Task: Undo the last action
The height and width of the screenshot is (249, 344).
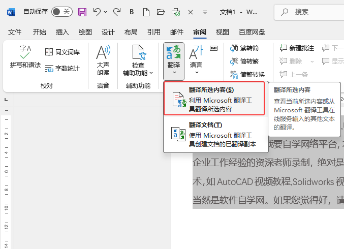Action: [x=97, y=12]
